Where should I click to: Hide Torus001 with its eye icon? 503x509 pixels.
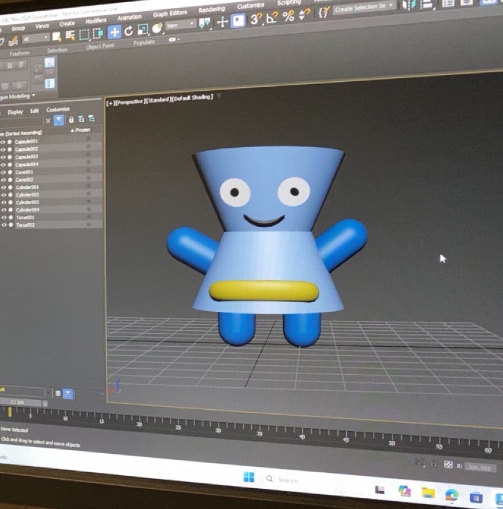4,218
